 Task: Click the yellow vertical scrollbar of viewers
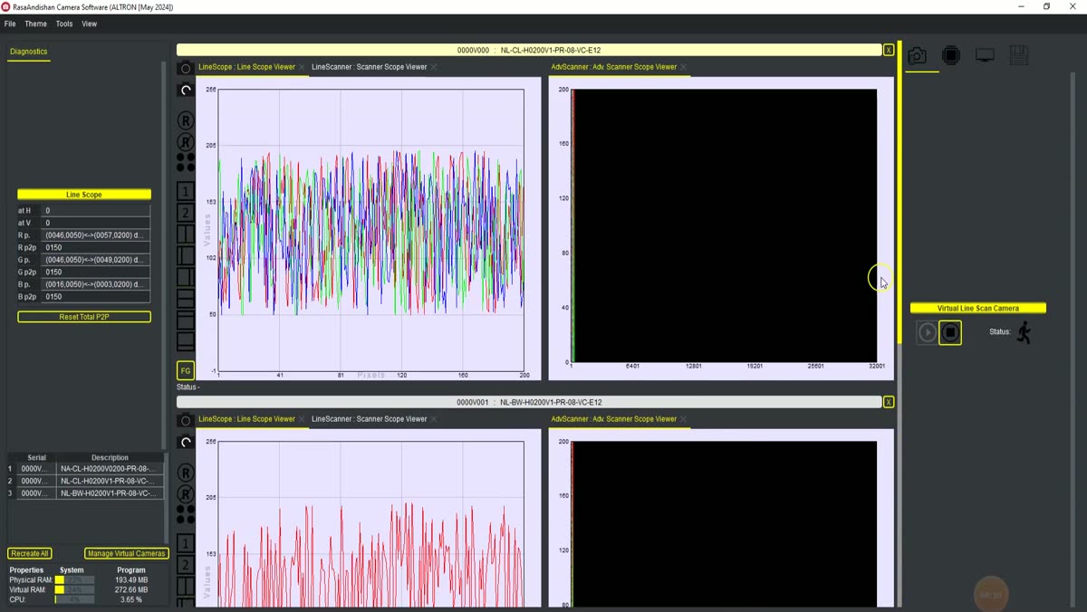coord(899,191)
